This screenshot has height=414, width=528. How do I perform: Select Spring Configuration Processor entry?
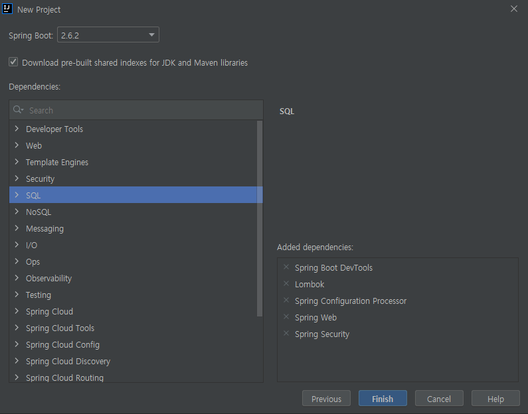(351, 301)
